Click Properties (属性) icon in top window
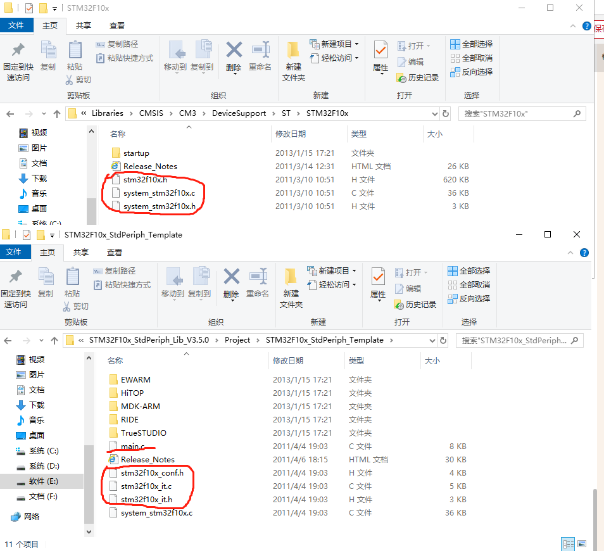This screenshot has width=604, height=551. tap(381, 56)
